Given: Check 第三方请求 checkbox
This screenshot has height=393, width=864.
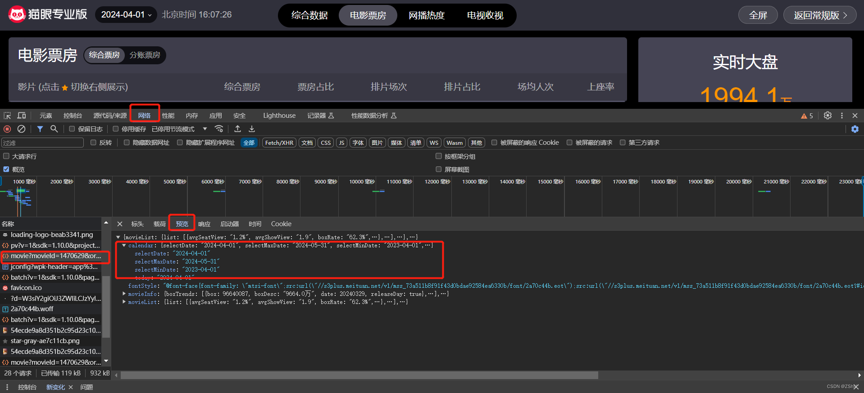Looking at the screenshot, I should [623, 143].
